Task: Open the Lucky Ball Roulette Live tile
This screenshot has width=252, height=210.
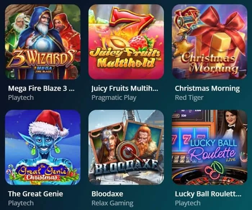Action: [x=210, y=147]
